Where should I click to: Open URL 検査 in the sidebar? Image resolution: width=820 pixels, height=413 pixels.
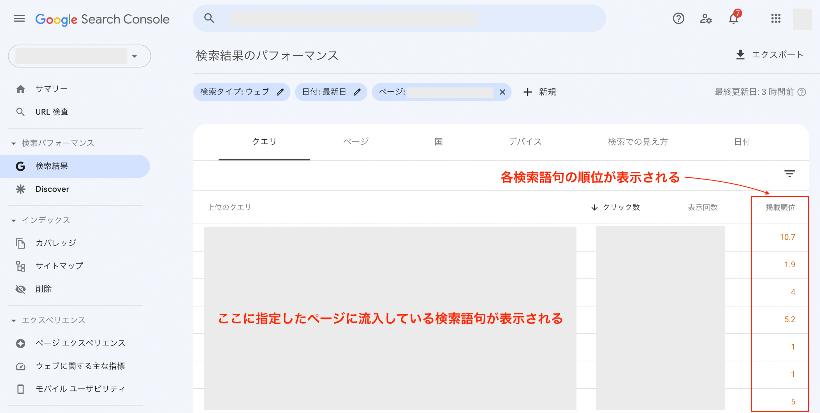(52, 112)
